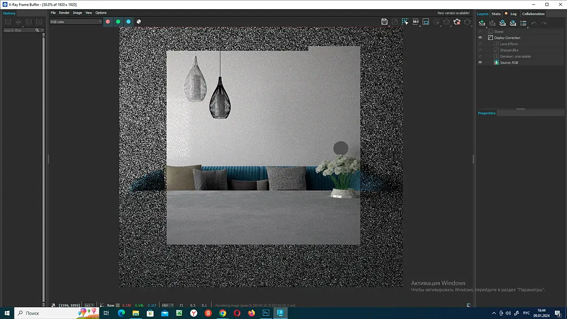
Task: Open the History search filter dropdown arrow
Action: pos(42,30)
